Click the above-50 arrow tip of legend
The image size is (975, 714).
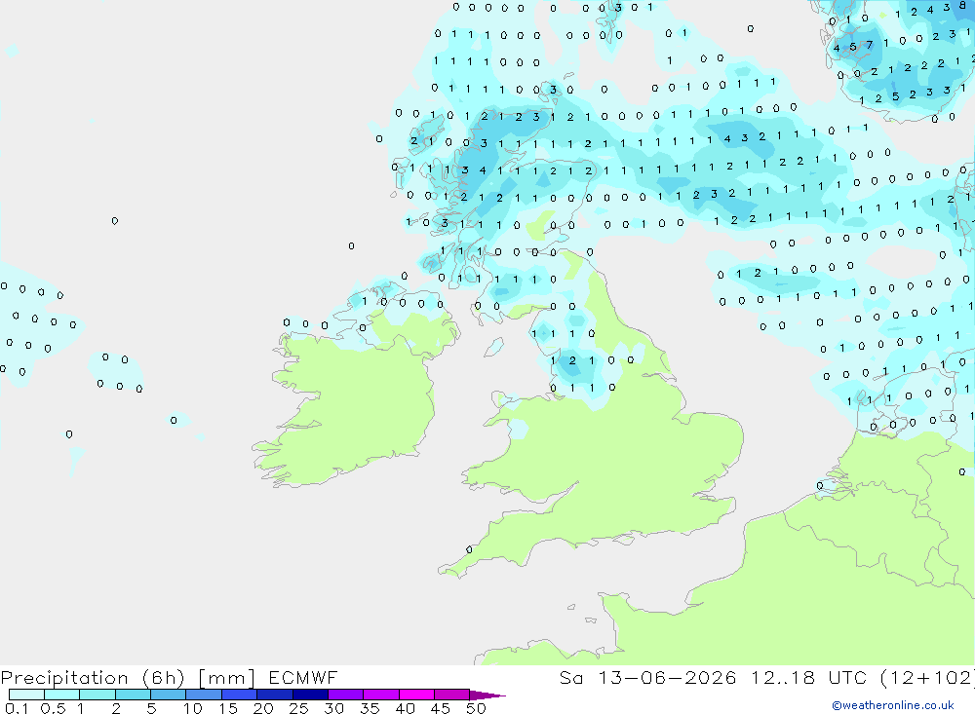487,695
